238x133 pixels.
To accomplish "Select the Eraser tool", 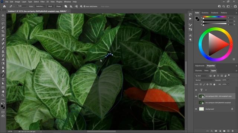I will [3, 59].
